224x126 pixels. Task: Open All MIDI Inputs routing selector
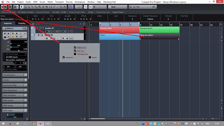(15, 57)
